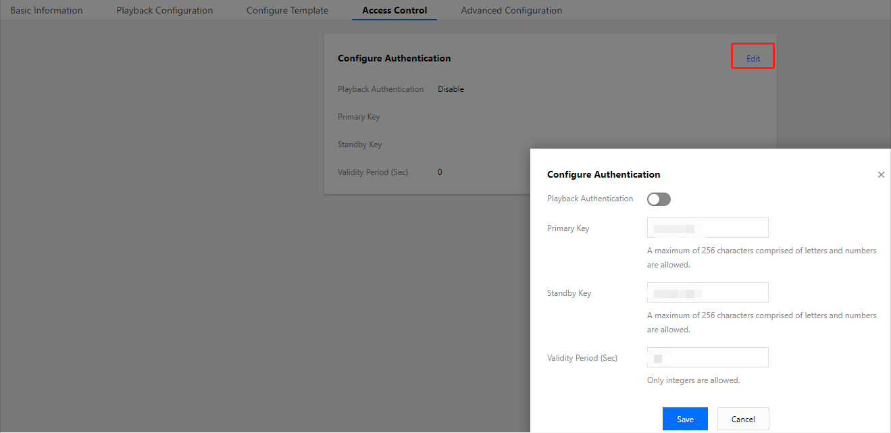
Task: Click the dialog's Configure Authentication heading
Action: tap(603, 174)
